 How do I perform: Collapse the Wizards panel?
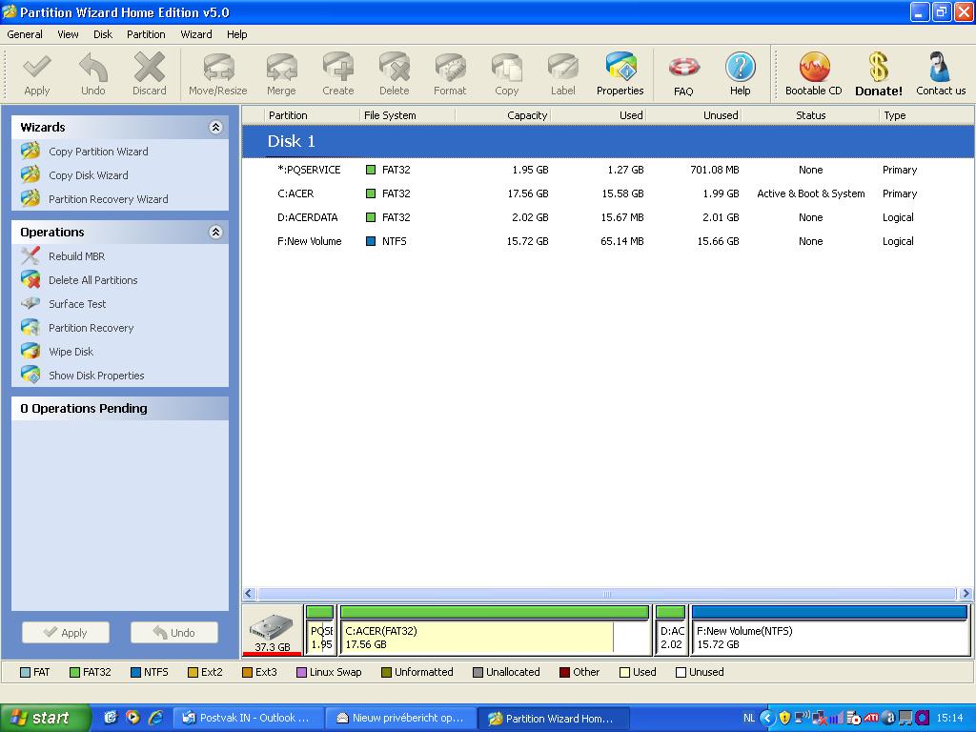tap(215, 127)
